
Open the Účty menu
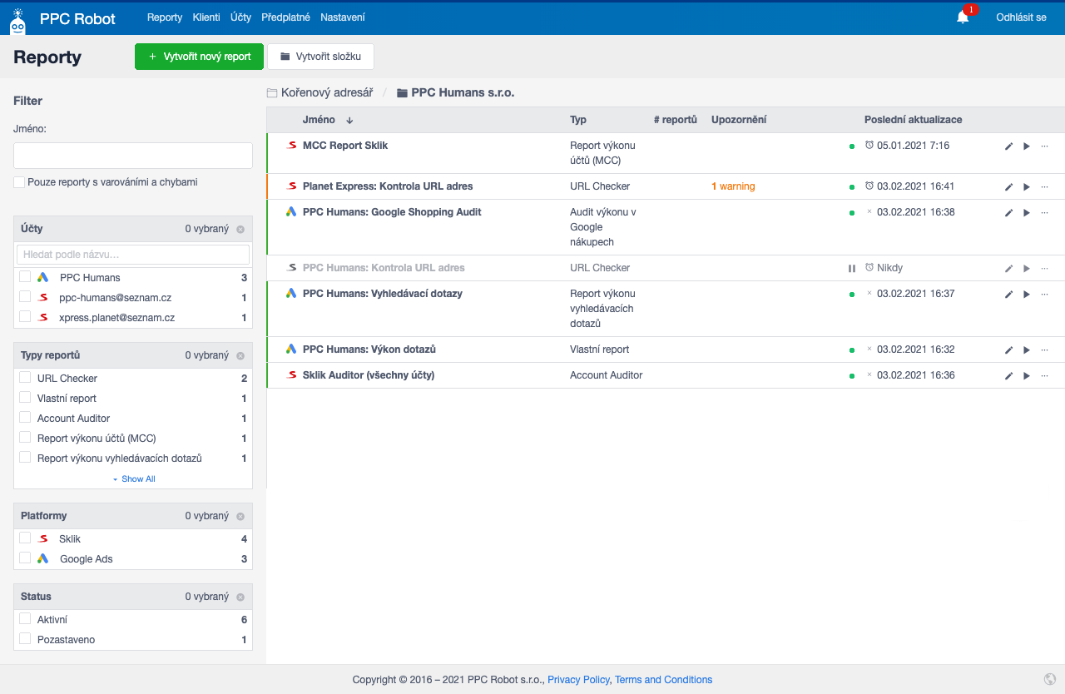point(240,17)
